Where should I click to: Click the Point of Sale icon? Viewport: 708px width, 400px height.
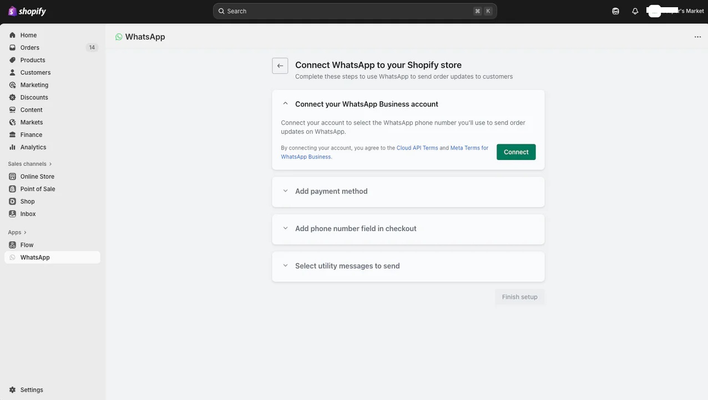click(12, 189)
